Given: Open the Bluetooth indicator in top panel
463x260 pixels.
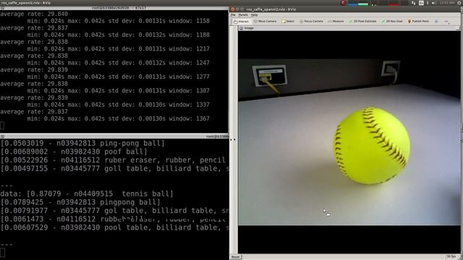Looking at the screenshot, I should click(x=428, y=3).
